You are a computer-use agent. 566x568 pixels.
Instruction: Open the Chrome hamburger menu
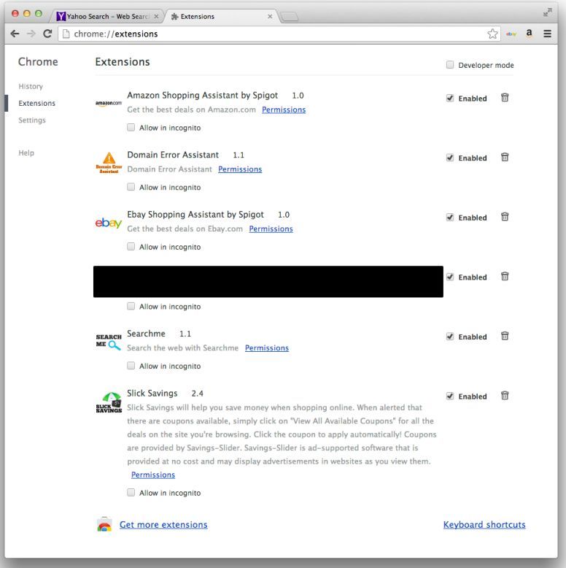(x=547, y=34)
